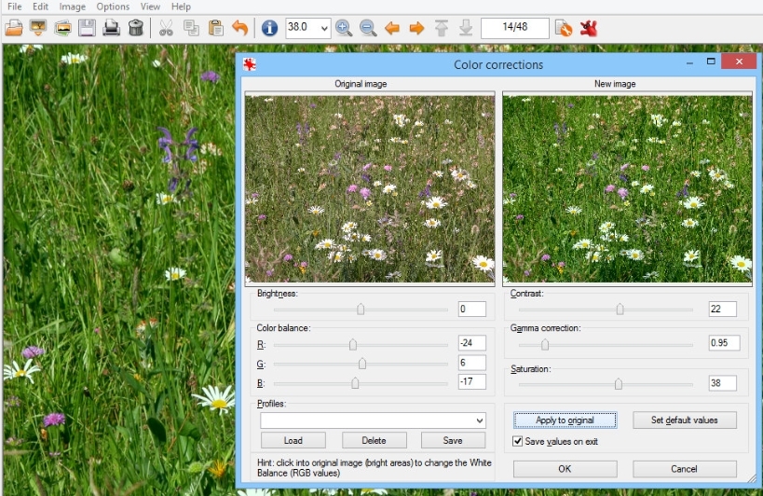
Task: Click the G value field showing 6
Action: click(x=472, y=362)
